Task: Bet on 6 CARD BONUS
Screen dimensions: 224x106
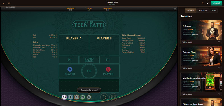Action: 89,60
